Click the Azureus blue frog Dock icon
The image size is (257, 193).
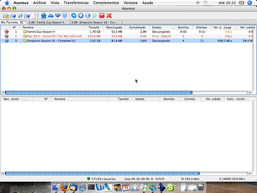coord(161,187)
